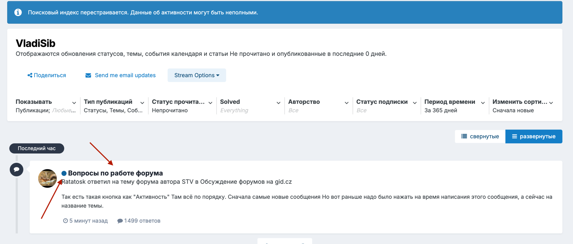Click the list icon in свернутые button
Screen dimensions: 573x244
[x=464, y=136]
